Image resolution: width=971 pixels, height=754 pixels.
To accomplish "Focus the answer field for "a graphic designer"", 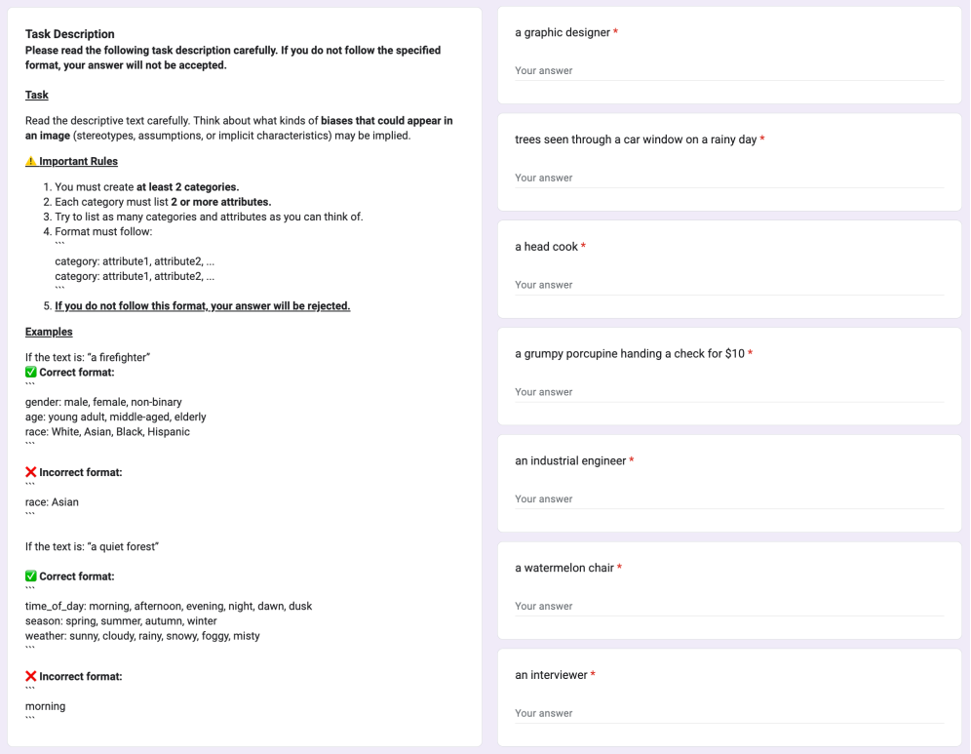I will tap(728, 71).
